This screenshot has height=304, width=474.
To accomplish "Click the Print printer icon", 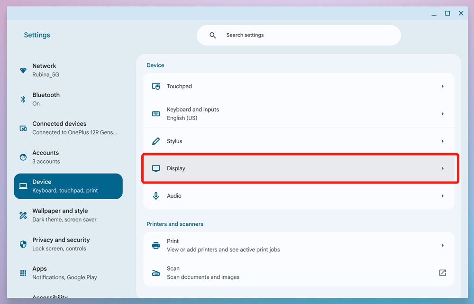I will [156, 245].
